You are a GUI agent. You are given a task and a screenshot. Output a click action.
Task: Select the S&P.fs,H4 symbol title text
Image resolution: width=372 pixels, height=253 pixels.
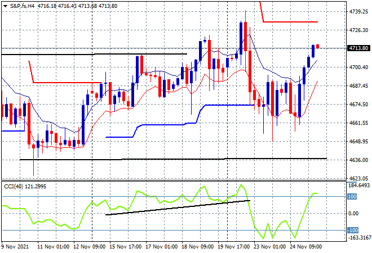[x=22, y=6]
